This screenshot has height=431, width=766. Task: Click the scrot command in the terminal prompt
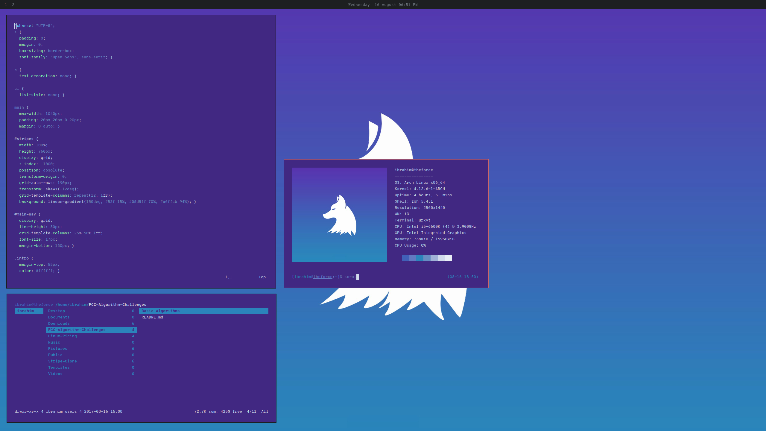(x=350, y=277)
